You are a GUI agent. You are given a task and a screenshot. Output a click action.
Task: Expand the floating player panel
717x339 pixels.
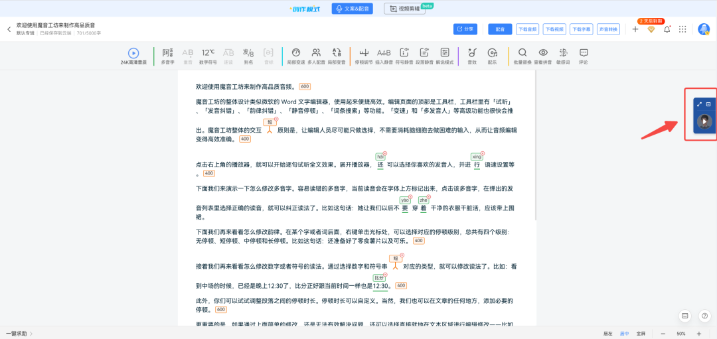coord(699,104)
